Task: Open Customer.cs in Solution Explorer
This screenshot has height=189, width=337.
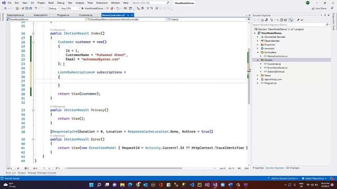Action: [274, 64]
